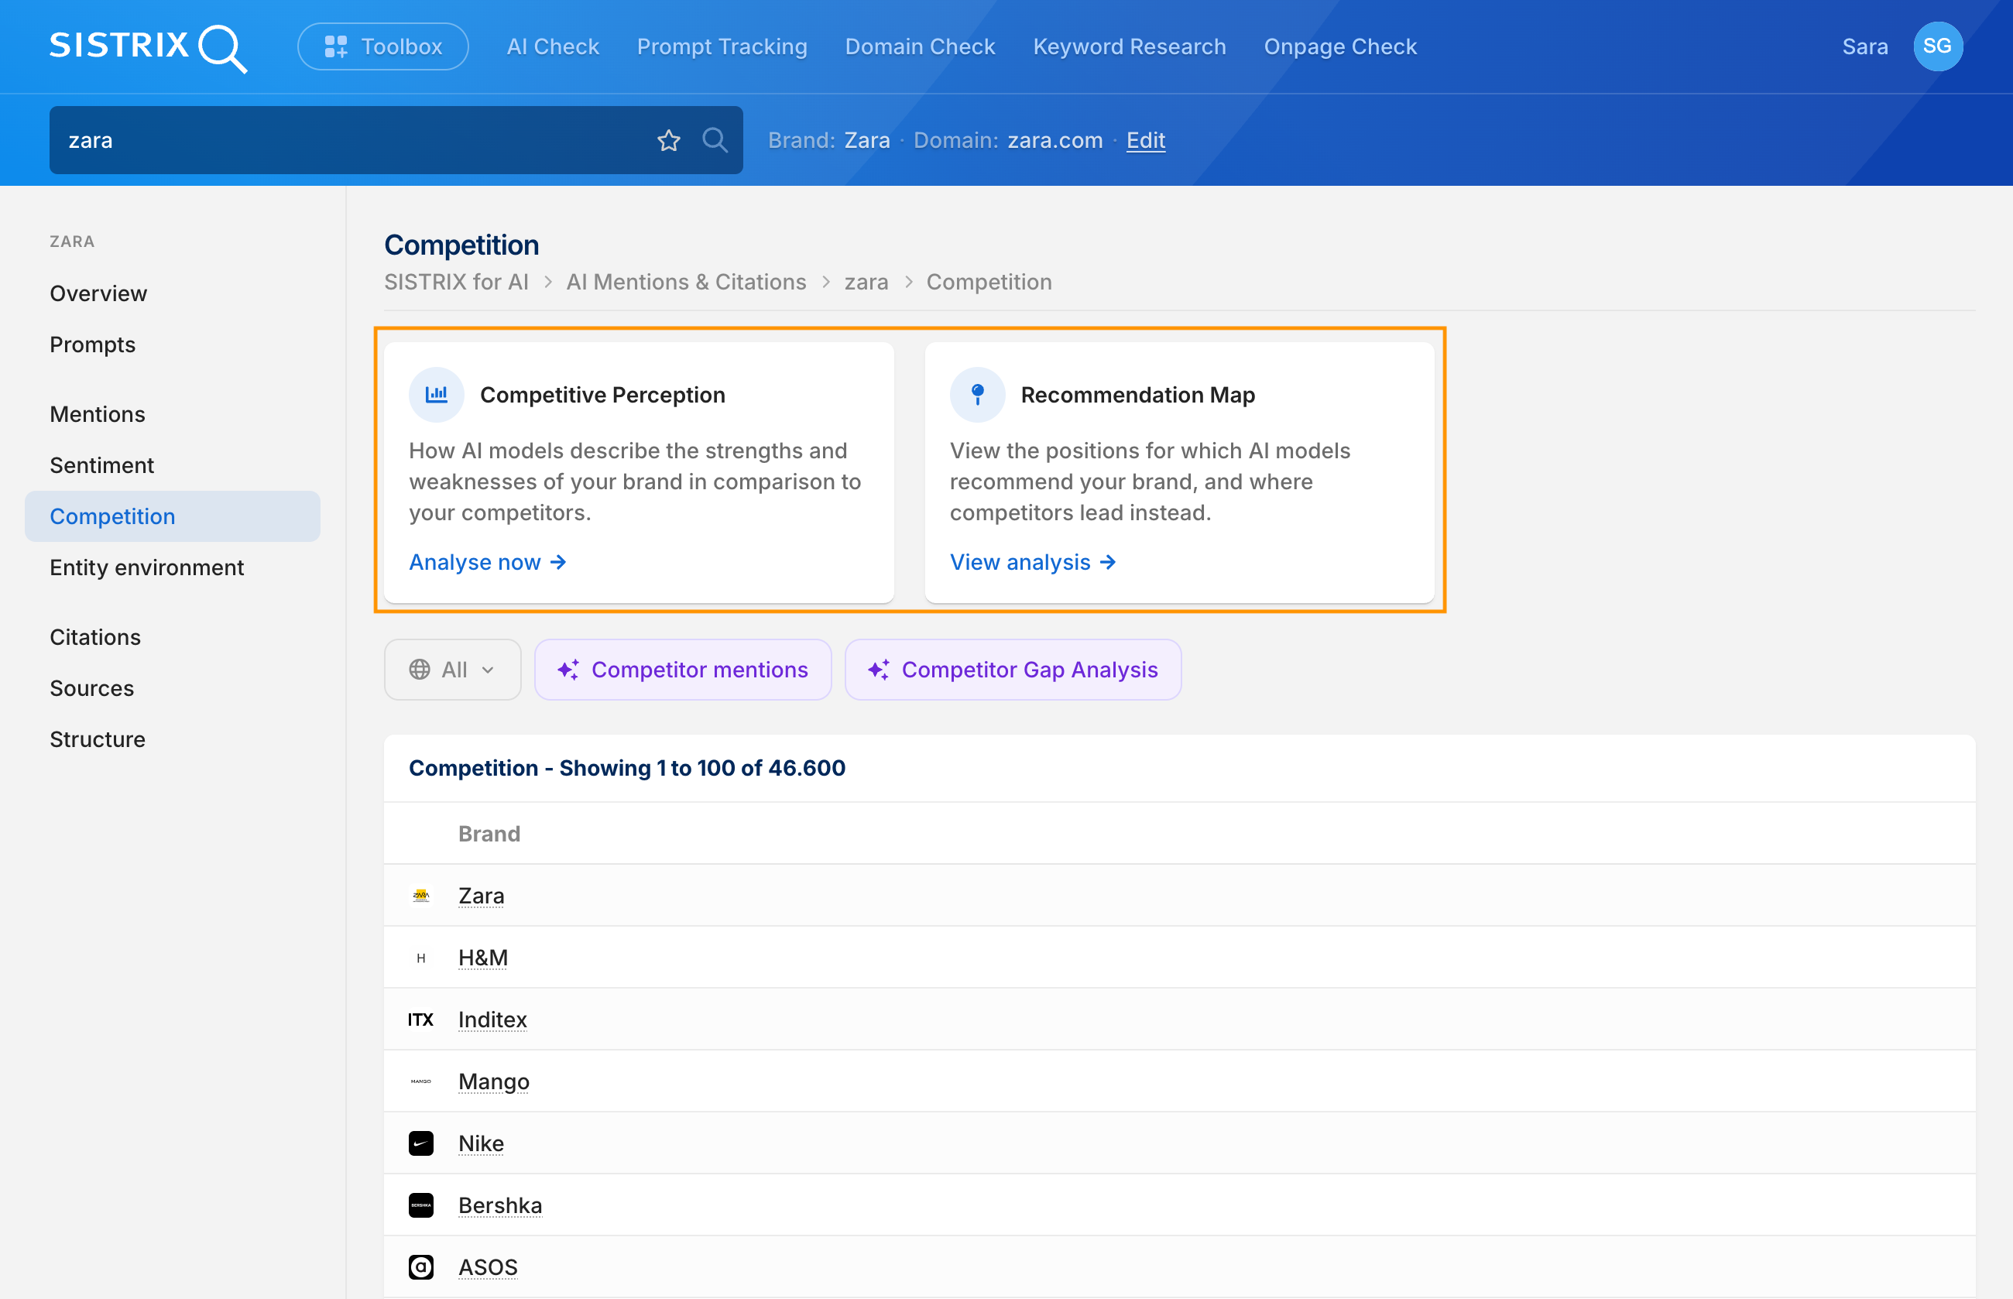Image resolution: width=2013 pixels, height=1299 pixels.
Task: Click the Bershka logo icon
Action: [421, 1205]
